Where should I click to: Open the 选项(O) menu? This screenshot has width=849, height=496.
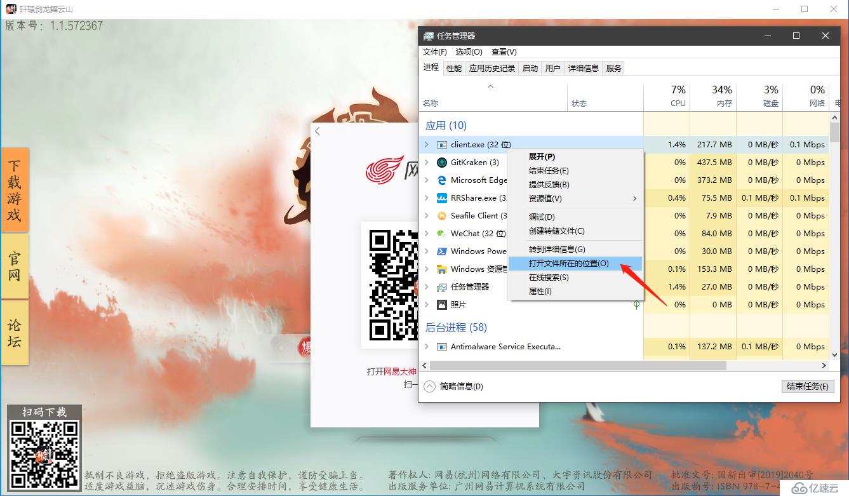[469, 52]
